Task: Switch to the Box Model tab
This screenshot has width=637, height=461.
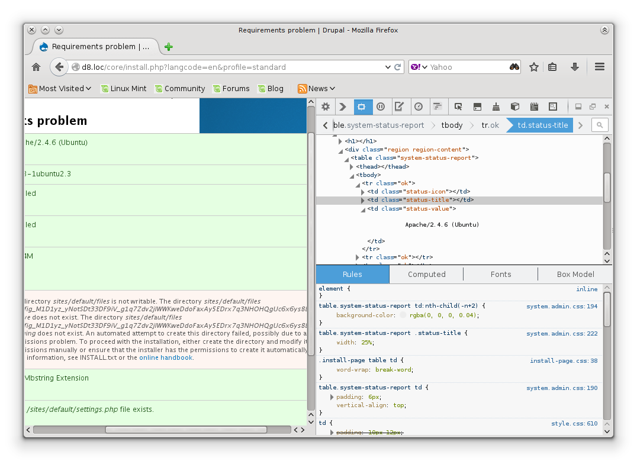Action: 575,274
